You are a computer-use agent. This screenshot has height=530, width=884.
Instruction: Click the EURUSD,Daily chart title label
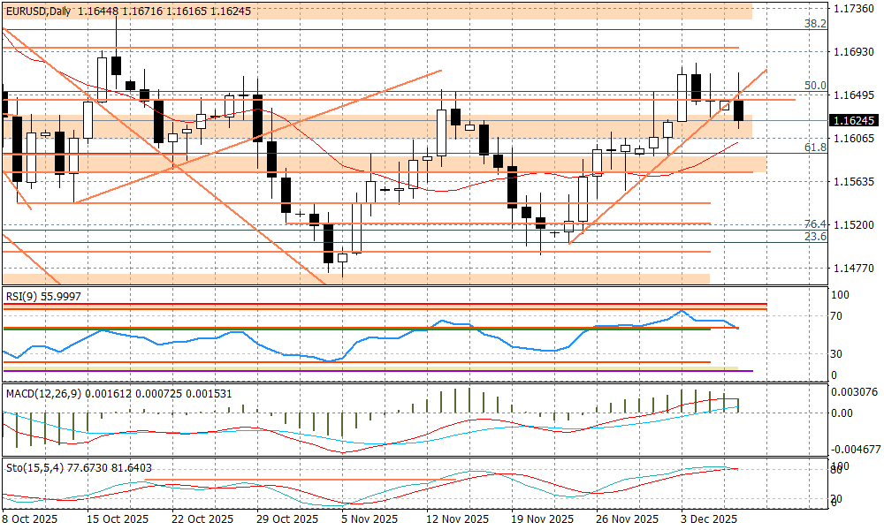37,11
